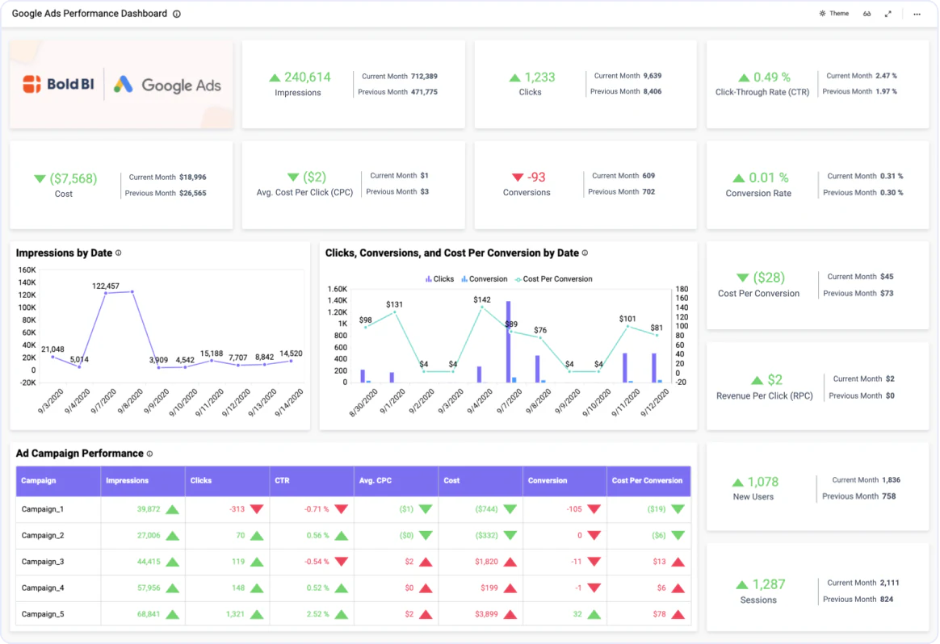Image resolution: width=940 pixels, height=644 pixels.
Task: Open the Theme settings
Action: tap(834, 13)
